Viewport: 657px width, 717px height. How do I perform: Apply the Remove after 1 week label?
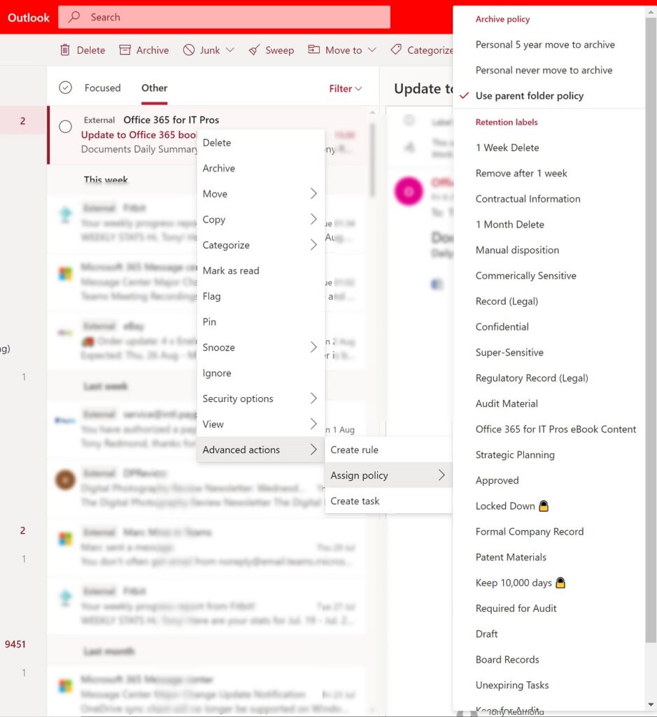[549, 174]
